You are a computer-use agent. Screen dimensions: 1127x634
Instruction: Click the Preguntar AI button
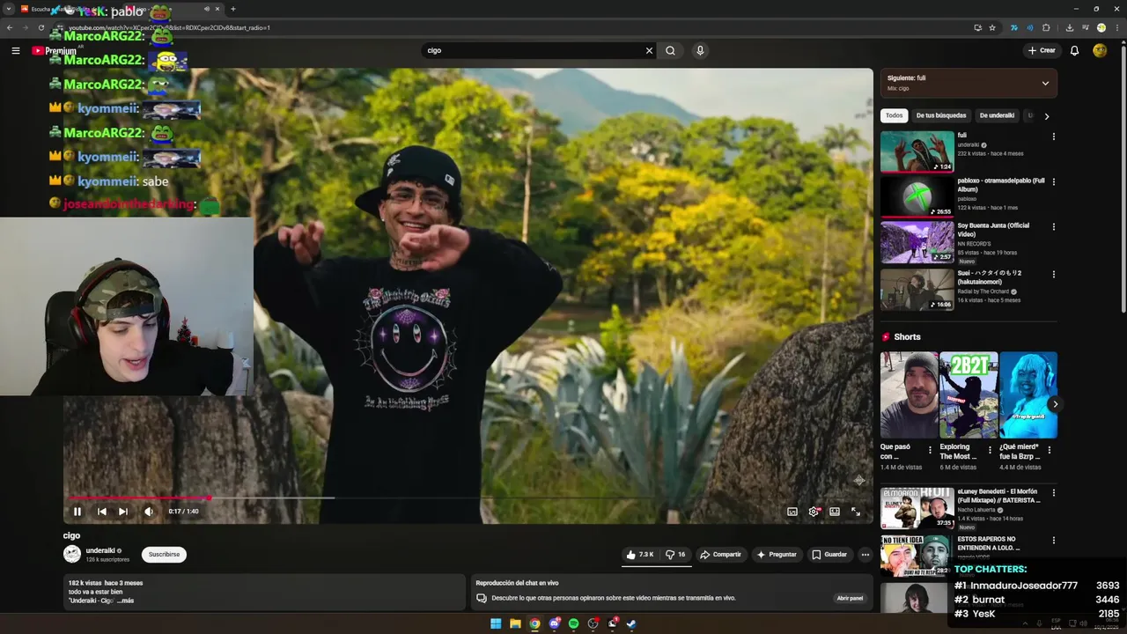pyautogui.click(x=777, y=555)
